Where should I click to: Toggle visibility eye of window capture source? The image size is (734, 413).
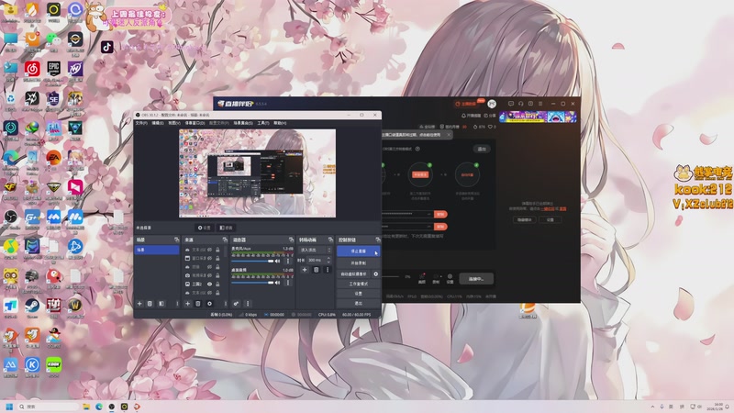tap(210, 258)
